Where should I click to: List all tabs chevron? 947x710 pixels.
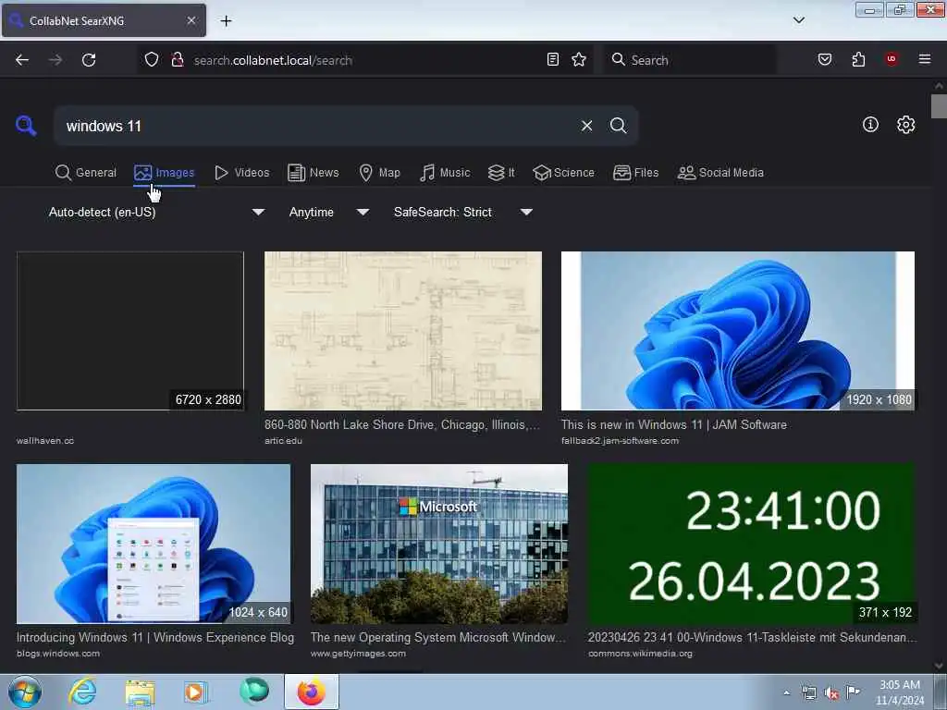(x=799, y=20)
